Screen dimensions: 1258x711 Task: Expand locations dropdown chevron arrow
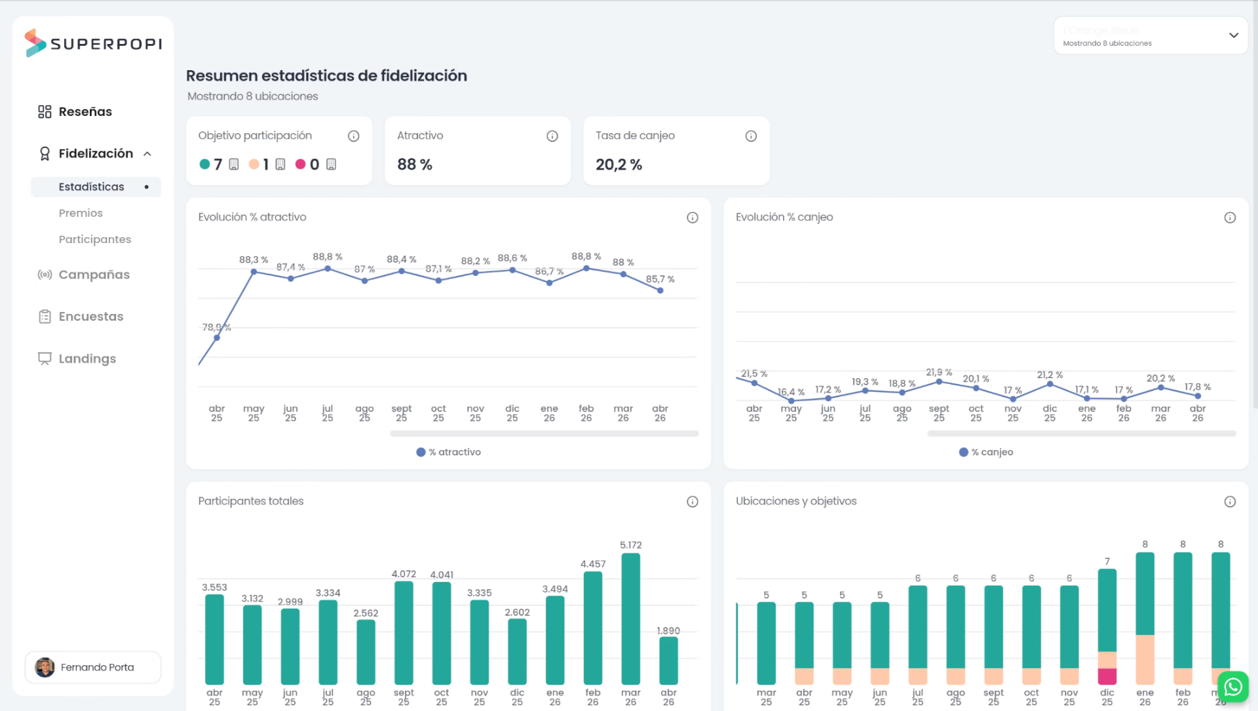(x=1234, y=35)
